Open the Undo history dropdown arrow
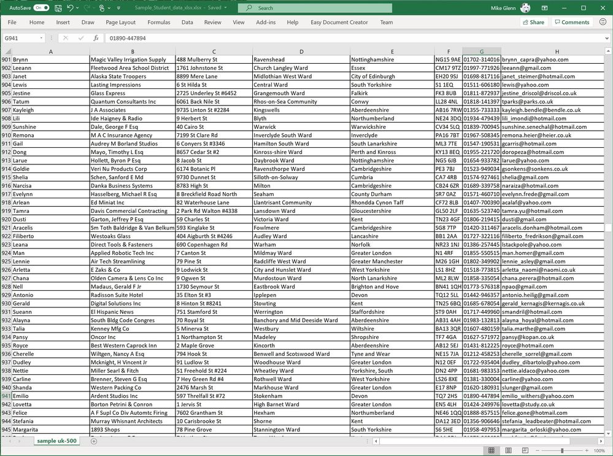The width and height of the screenshot is (613, 456). pos(77,8)
